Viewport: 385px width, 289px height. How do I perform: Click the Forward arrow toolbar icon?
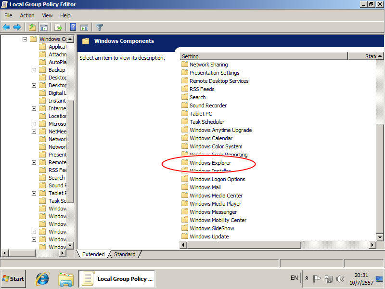click(17, 27)
